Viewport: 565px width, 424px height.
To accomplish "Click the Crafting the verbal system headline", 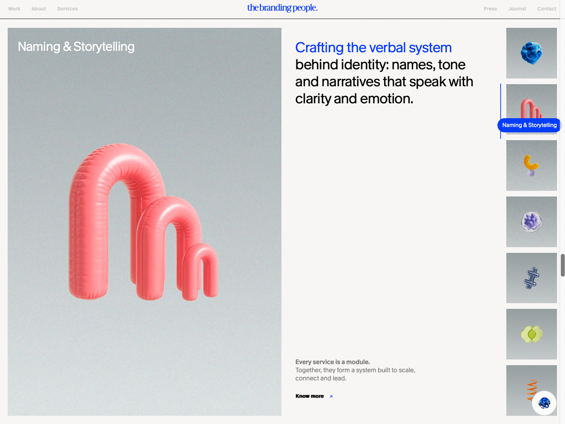I will coord(373,48).
